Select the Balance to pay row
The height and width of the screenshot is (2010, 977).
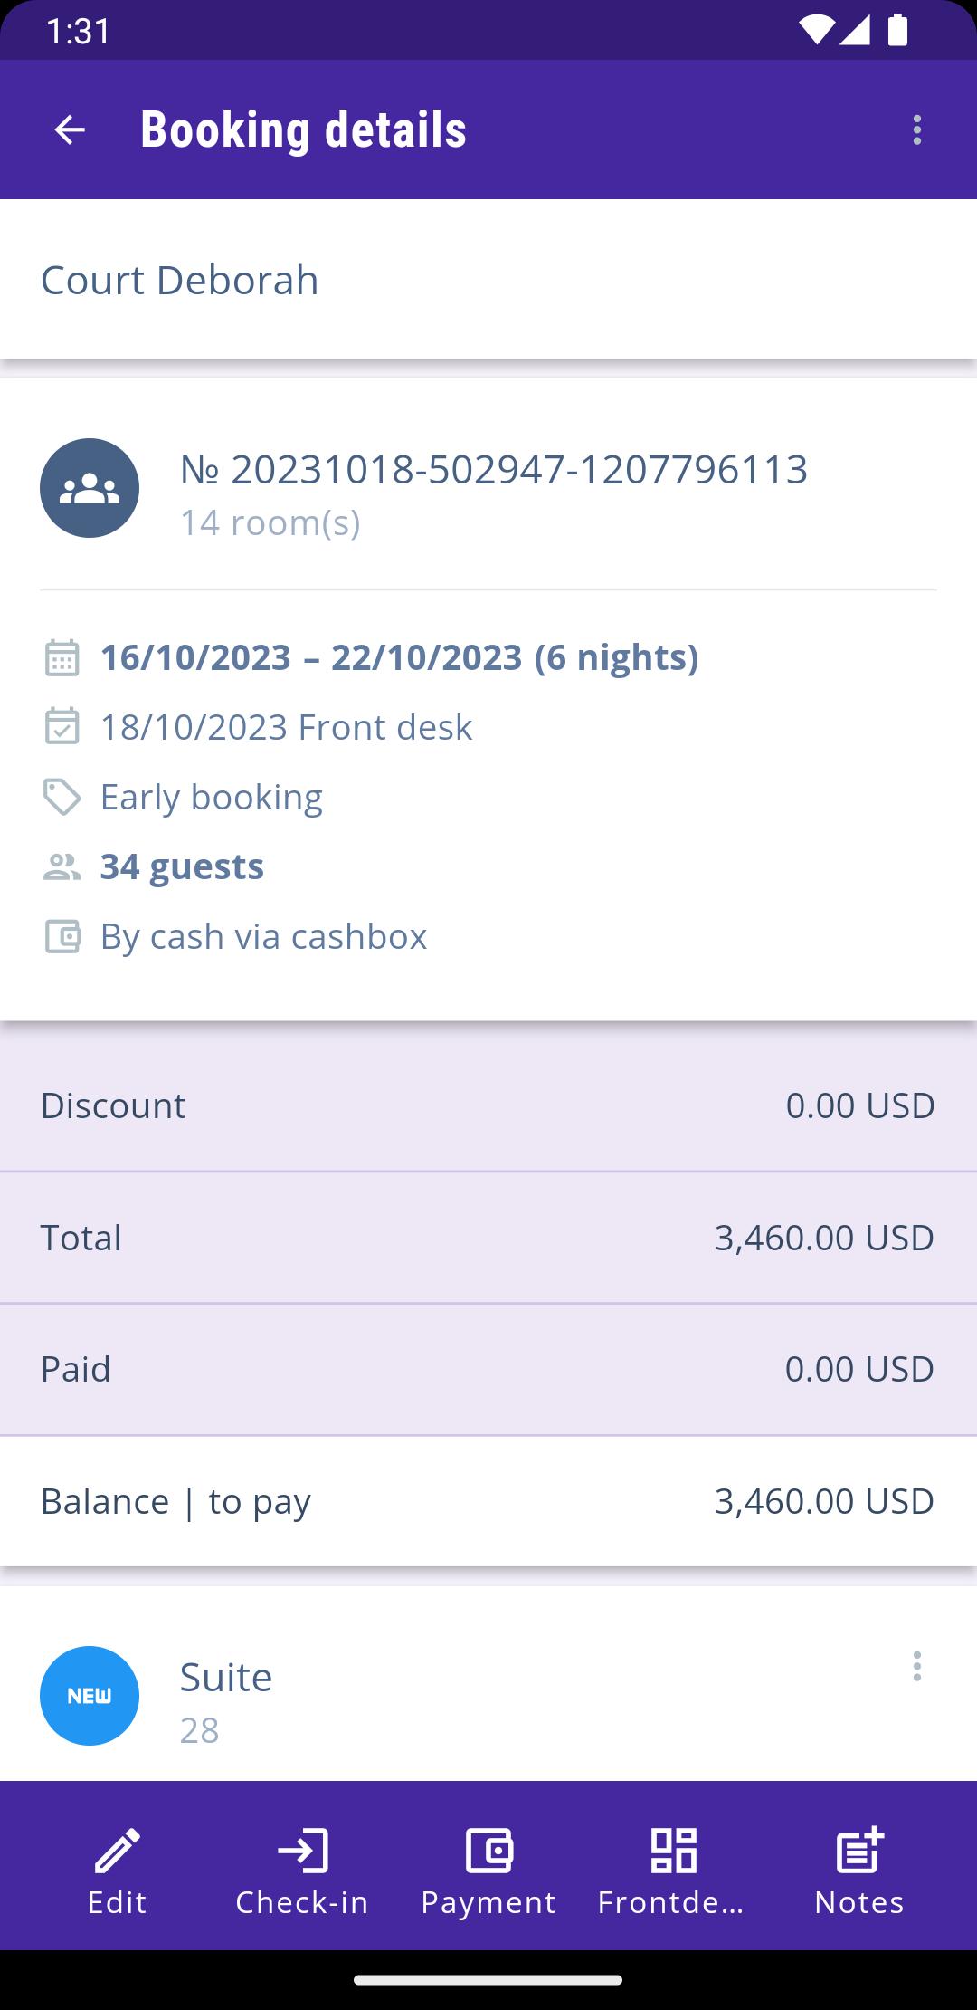[x=488, y=1501]
